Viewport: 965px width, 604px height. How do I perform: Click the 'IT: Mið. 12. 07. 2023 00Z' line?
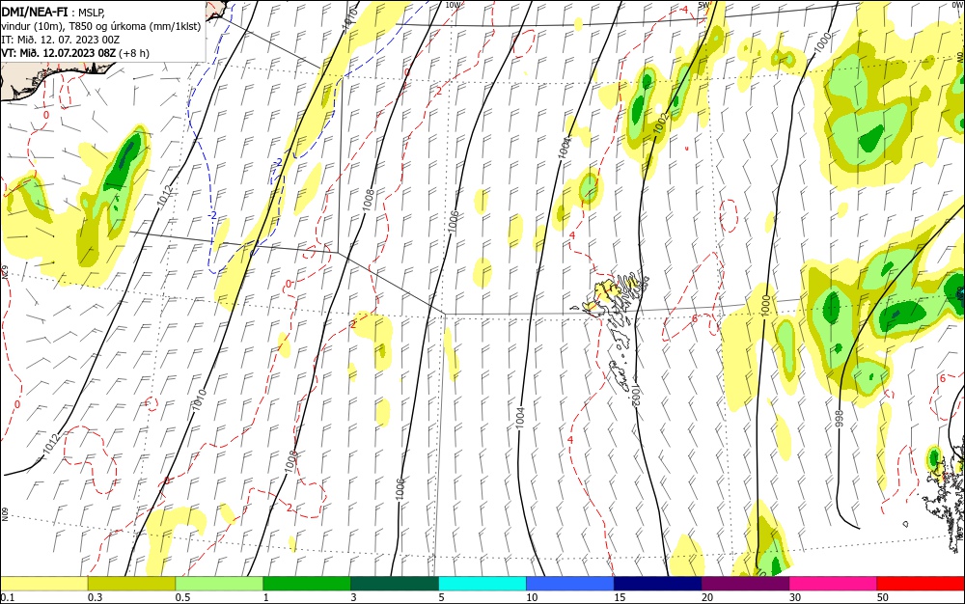tap(60, 40)
